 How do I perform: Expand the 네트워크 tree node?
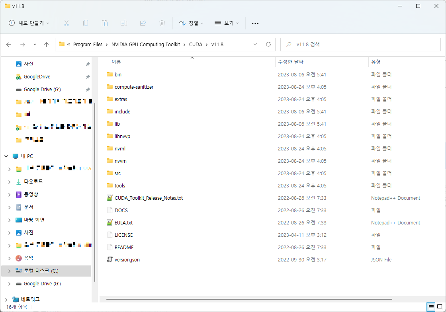coord(6,299)
